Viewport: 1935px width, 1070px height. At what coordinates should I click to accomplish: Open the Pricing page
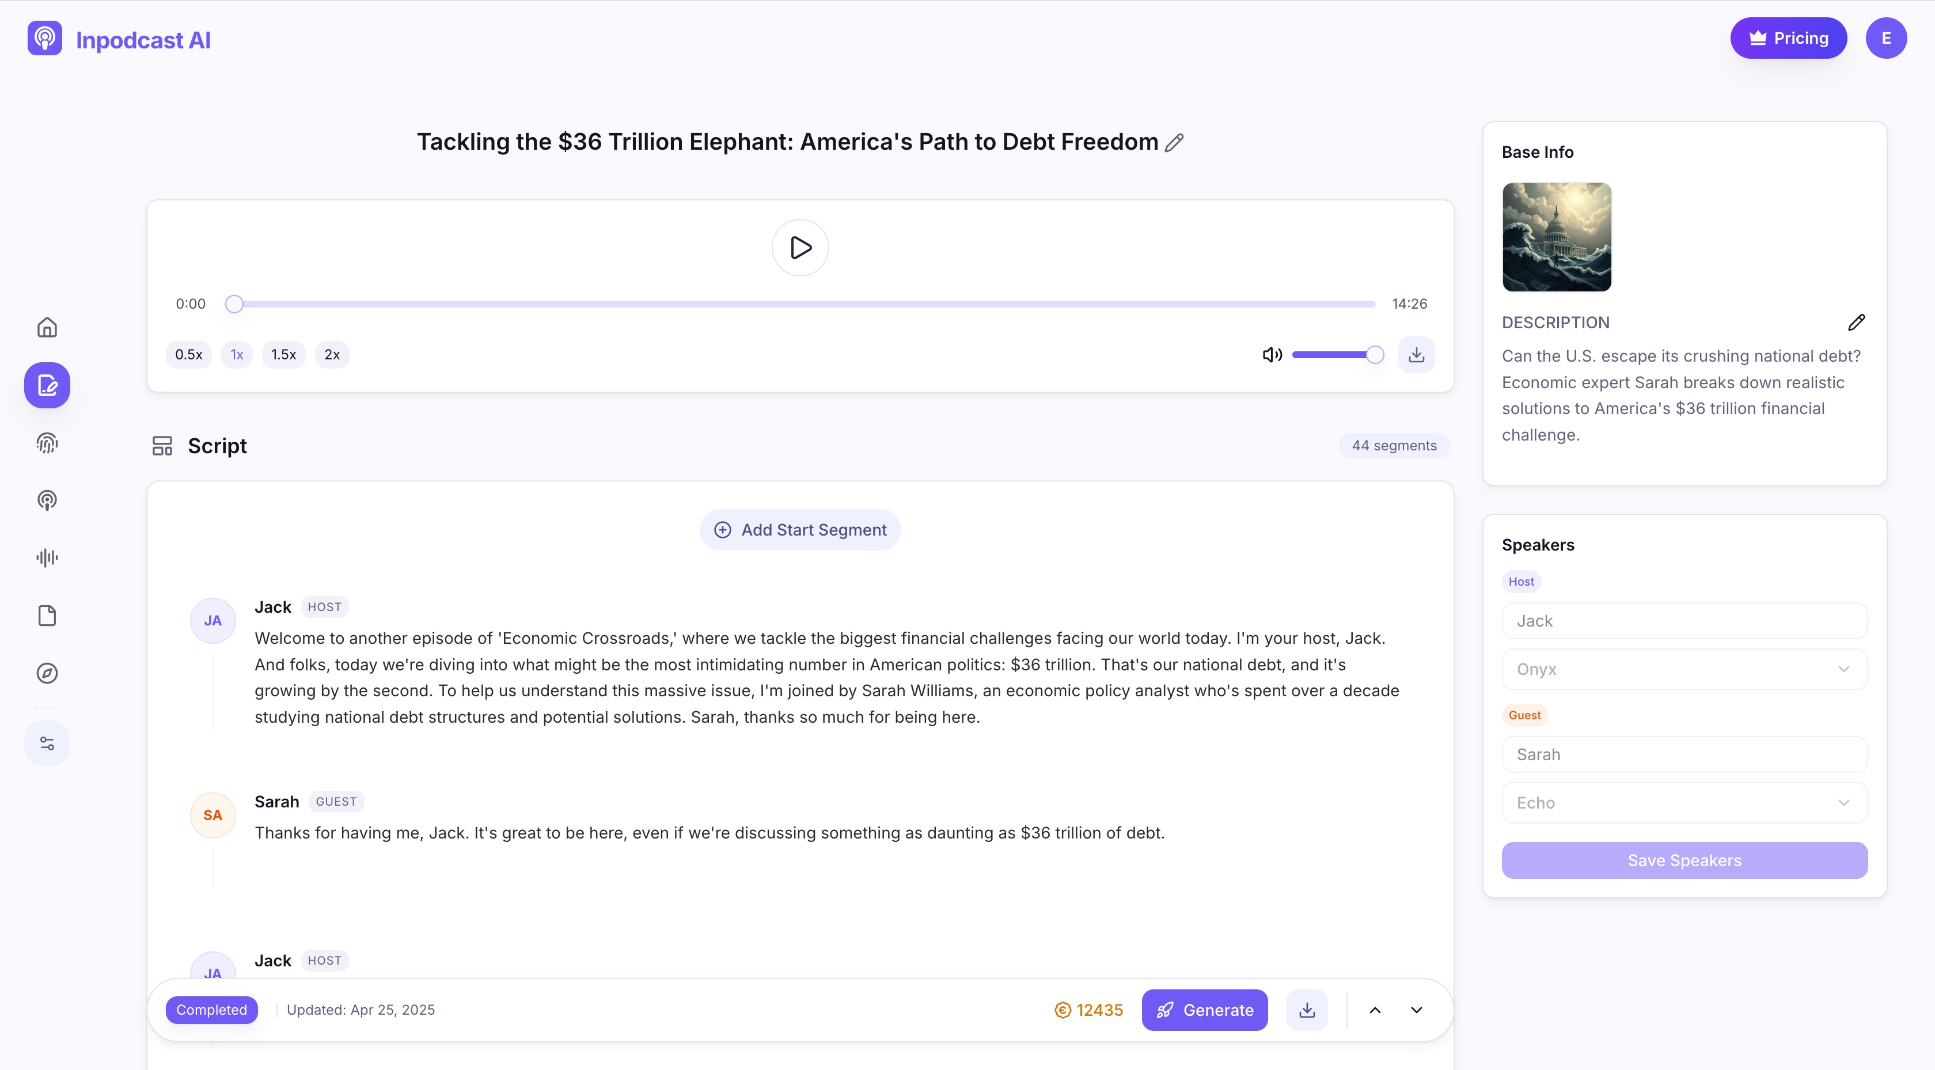(1789, 37)
